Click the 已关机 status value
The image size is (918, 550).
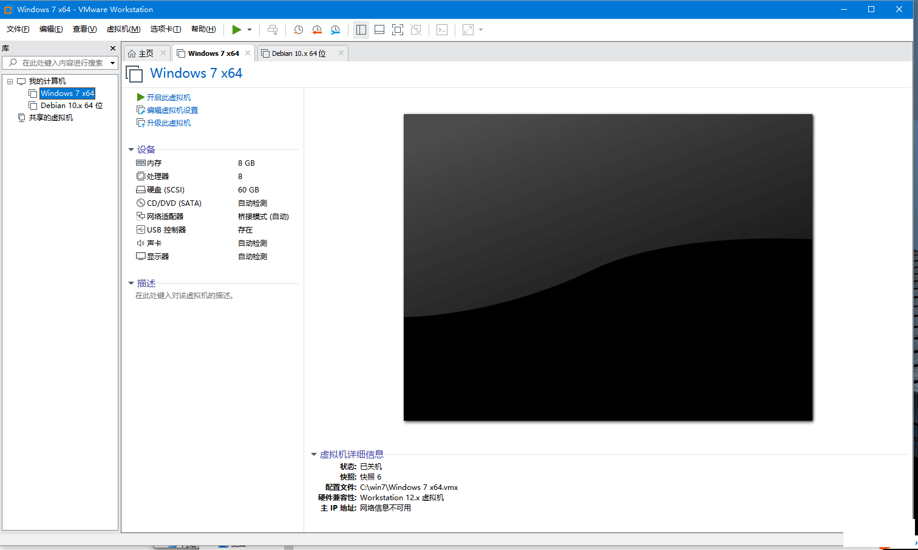tap(371, 467)
